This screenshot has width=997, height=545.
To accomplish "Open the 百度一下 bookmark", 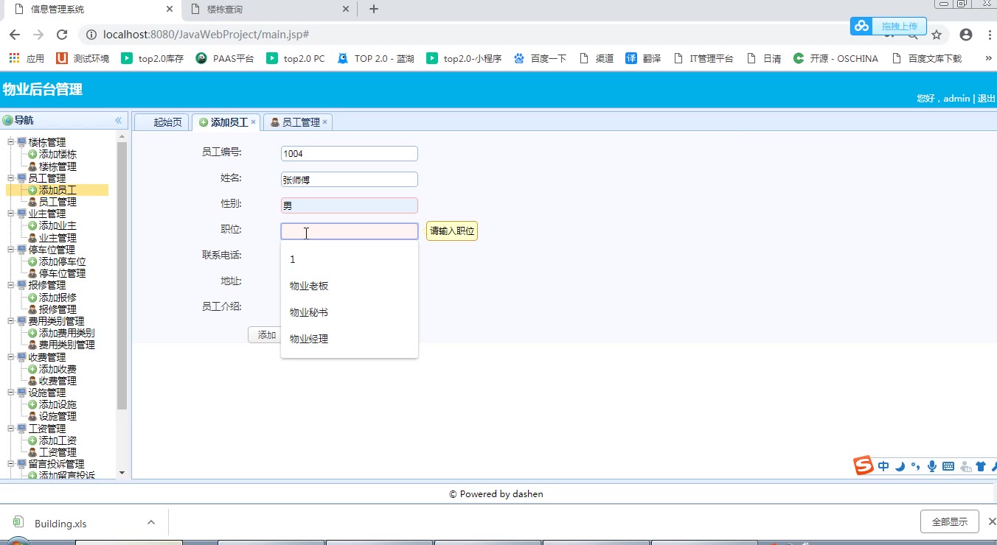I will tap(540, 58).
